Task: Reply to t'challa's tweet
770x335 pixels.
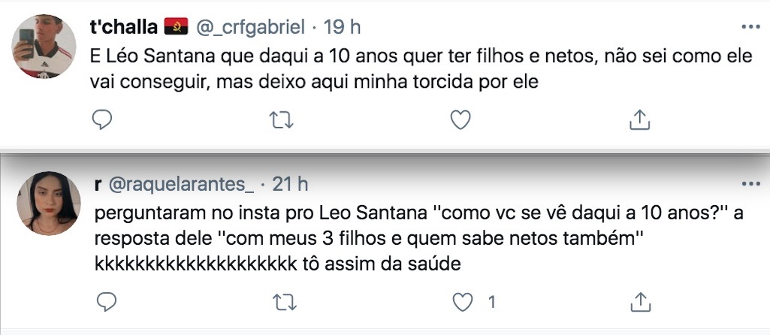Action: (x=102, y=119)
